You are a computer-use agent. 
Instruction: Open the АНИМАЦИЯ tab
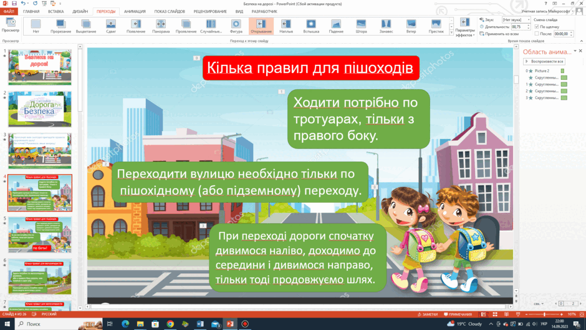[x=135, y=12]
